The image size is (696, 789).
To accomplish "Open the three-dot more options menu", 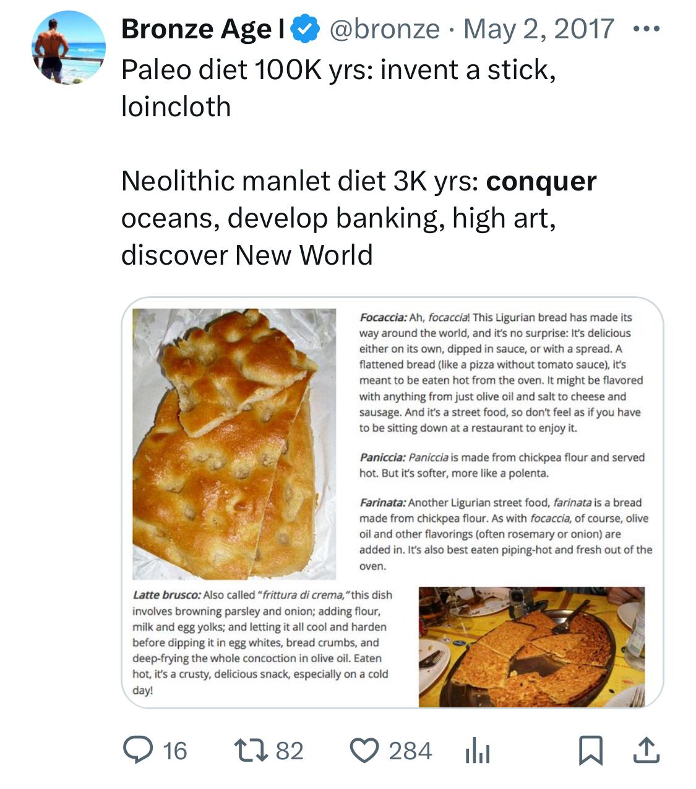I will 647,29.
